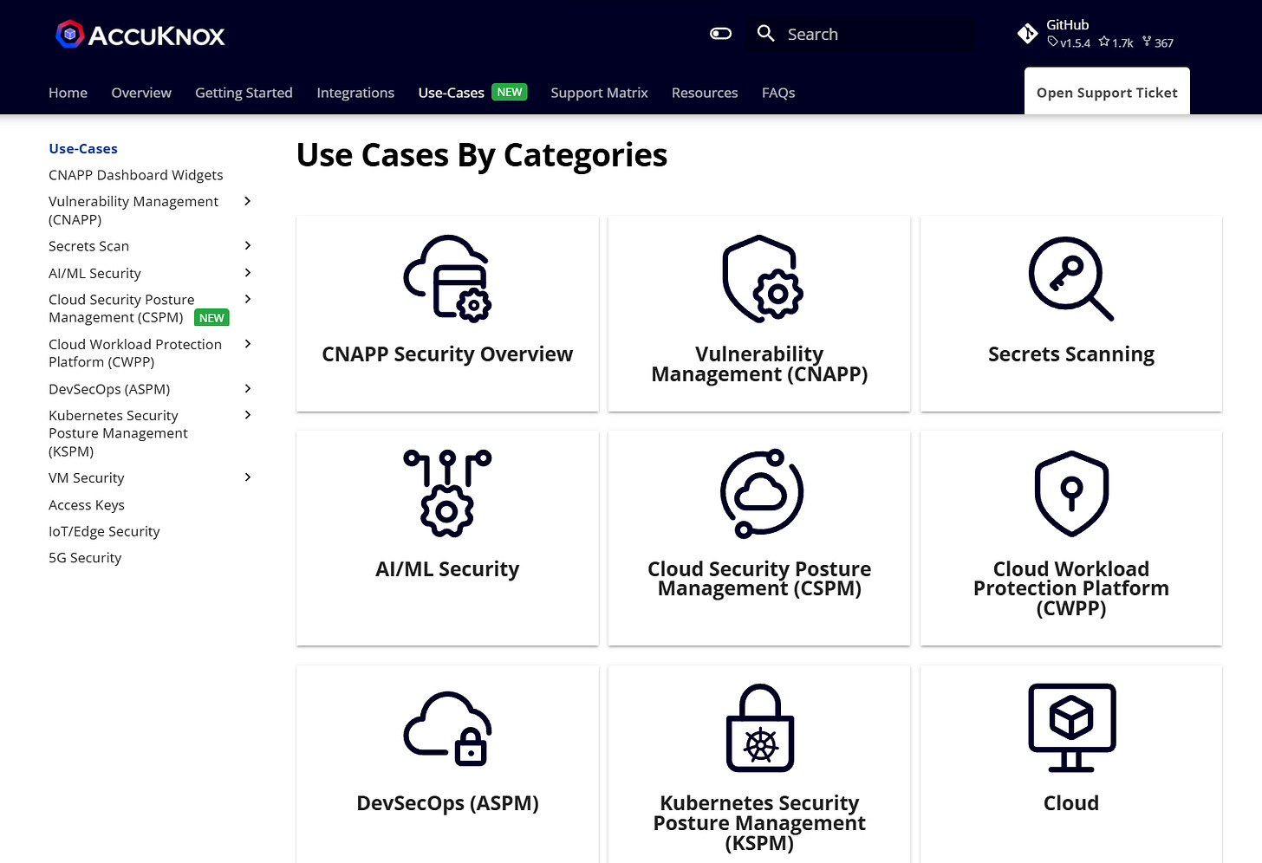
Task: Open the Overview tab
Action: coord(141,93)
